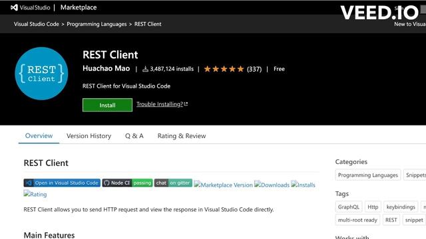Click the Visual Studio logo icon

pyautogui.click(x=14, y=7)
